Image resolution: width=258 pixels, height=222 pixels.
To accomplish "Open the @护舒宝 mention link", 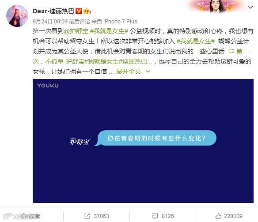I will tap(76, 31).
